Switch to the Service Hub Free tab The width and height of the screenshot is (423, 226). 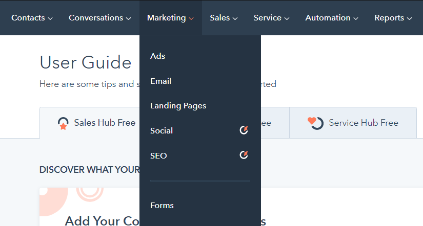(x=354, y=123)
